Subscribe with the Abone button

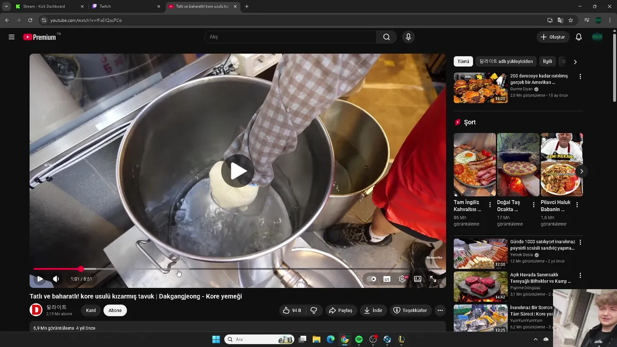pos(115,310)
